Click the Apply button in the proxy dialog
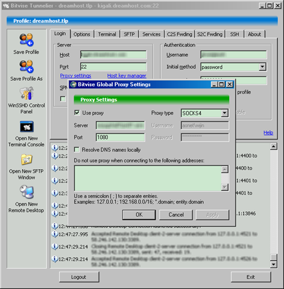Screen dimensions: 284x289 click(x=212, y=215)
